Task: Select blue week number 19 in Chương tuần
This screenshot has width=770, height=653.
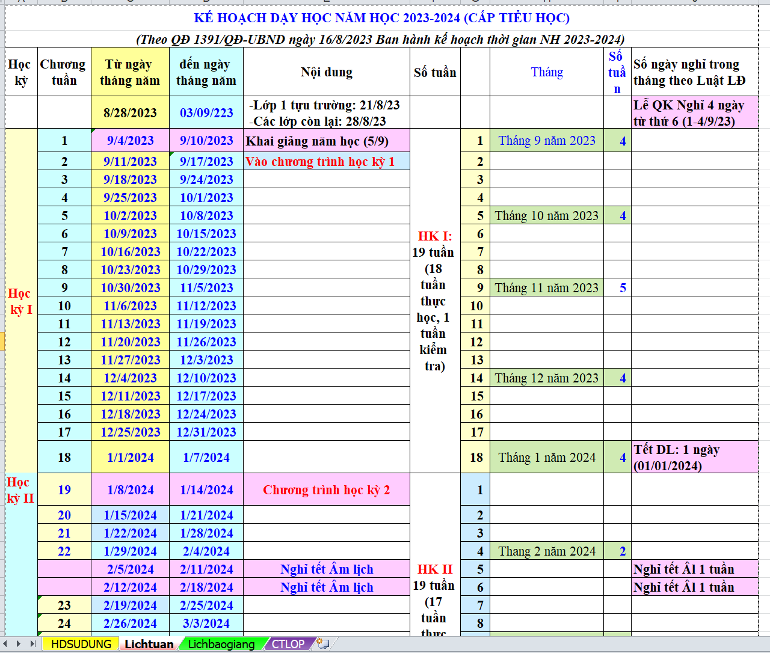Action: click(x=64, y=489)
